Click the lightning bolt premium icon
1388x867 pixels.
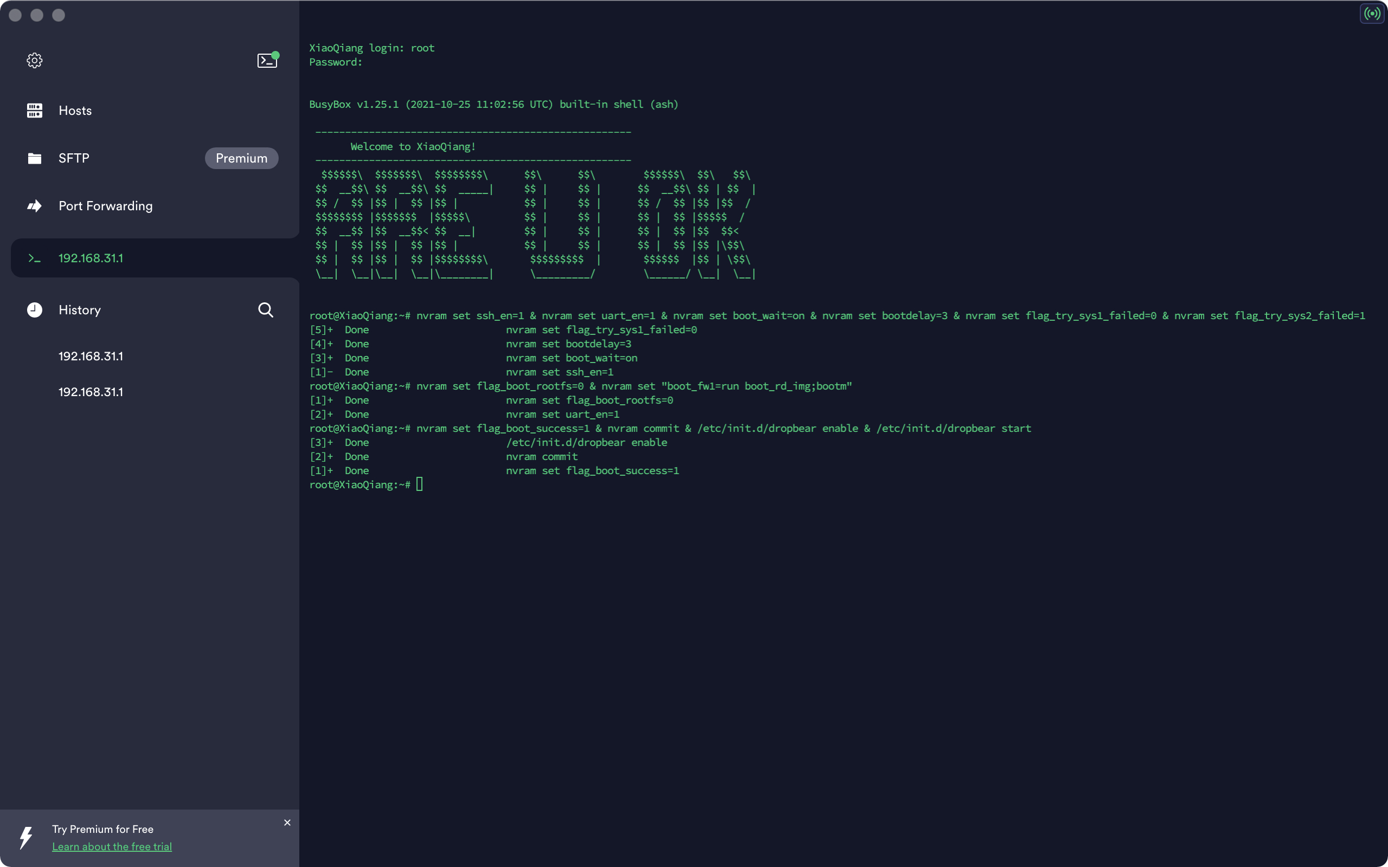click(27, 837)
